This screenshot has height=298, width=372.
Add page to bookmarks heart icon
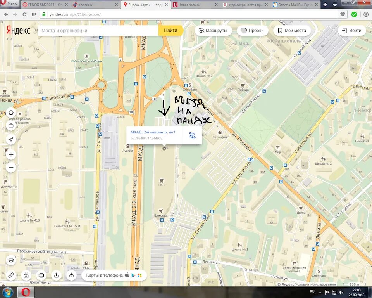tap(342, 14)
